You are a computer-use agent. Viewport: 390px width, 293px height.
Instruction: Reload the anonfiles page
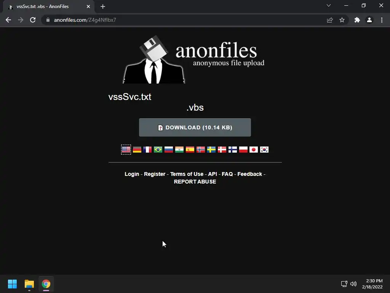33,20
